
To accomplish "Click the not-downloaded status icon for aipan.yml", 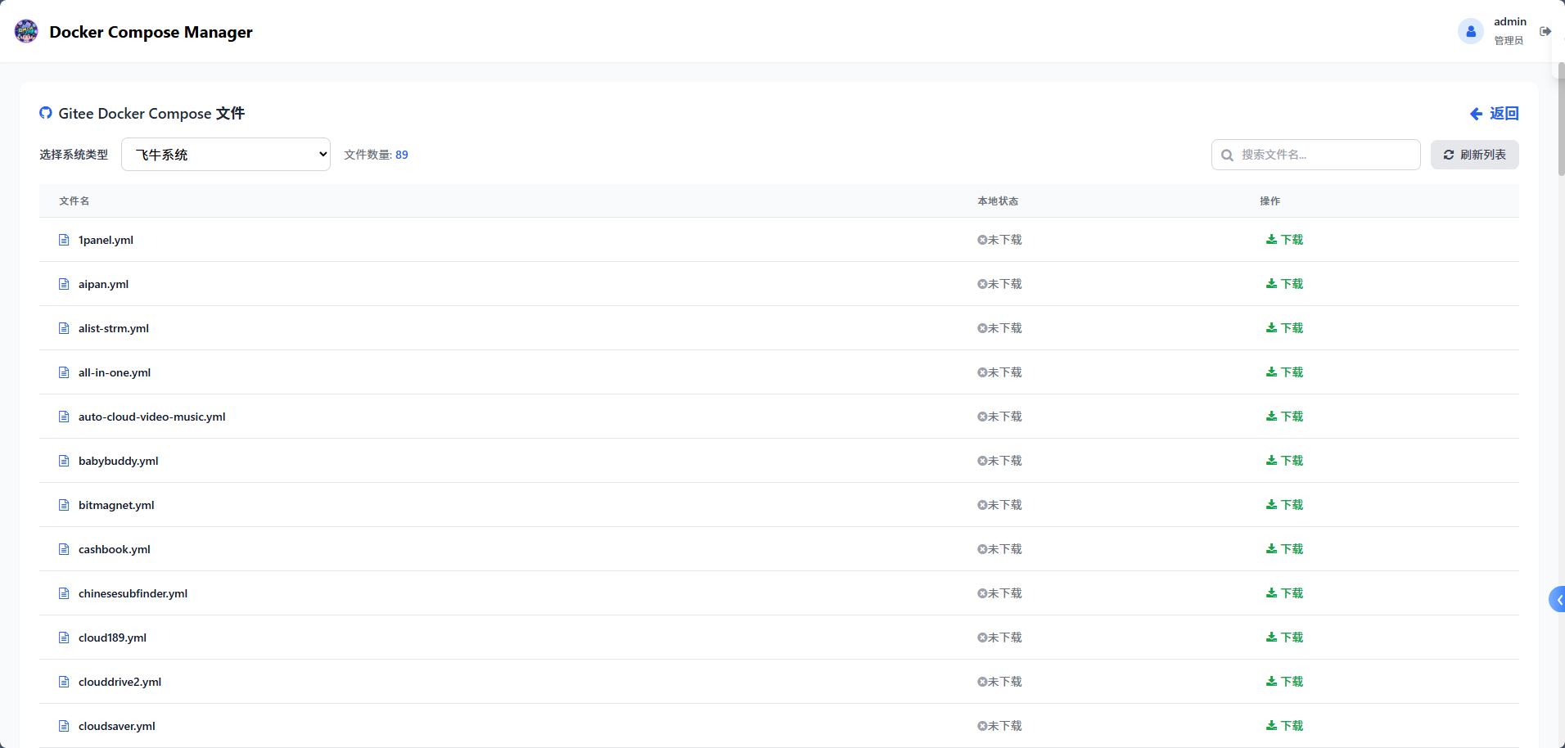I will [x=981, y=284].
